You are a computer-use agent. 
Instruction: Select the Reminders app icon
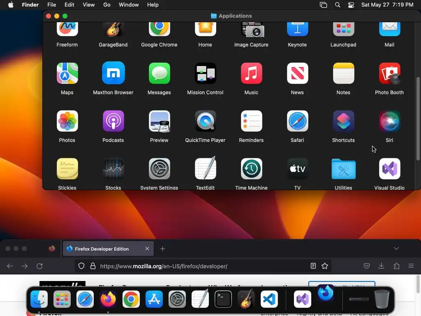(251, 121)
